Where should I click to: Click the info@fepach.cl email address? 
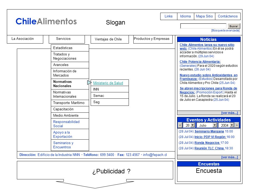click(155, 155)
